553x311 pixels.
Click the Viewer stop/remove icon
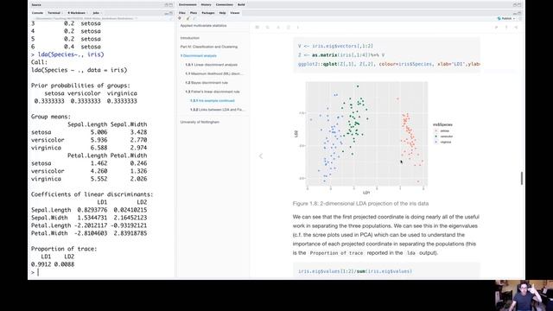(x=180, y=18)
